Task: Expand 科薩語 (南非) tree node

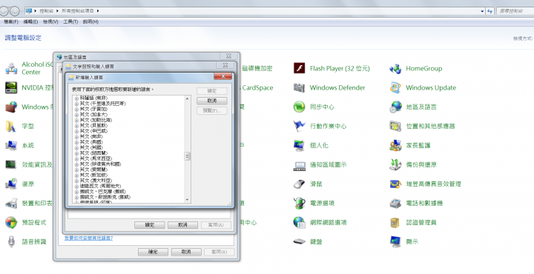Action: 76,98
